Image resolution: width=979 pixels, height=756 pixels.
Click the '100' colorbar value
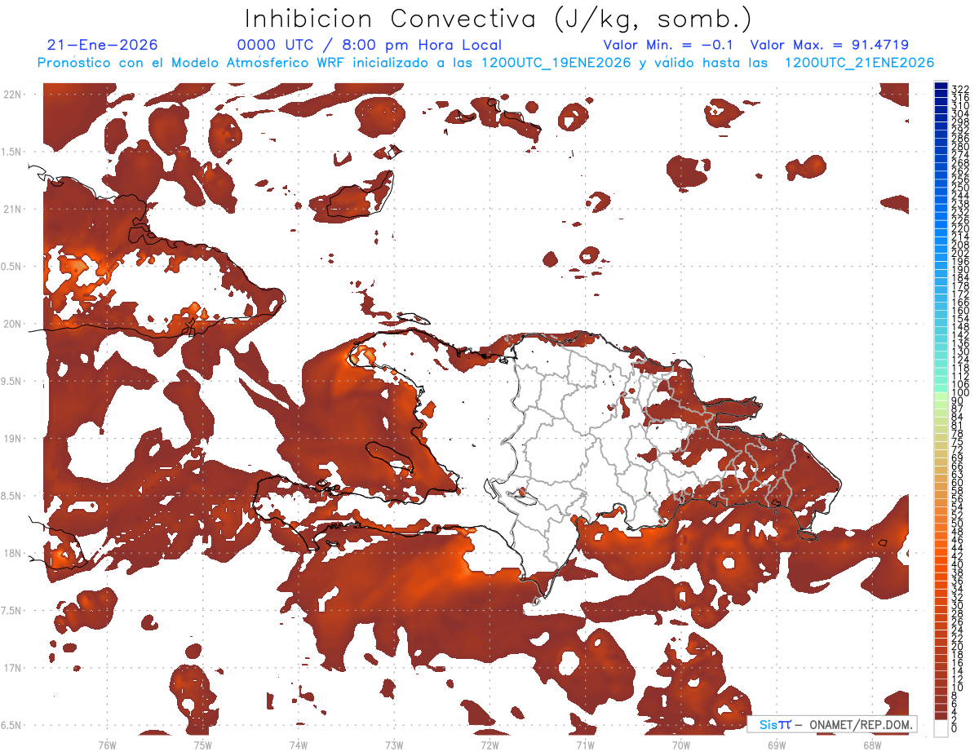point(959,393)
